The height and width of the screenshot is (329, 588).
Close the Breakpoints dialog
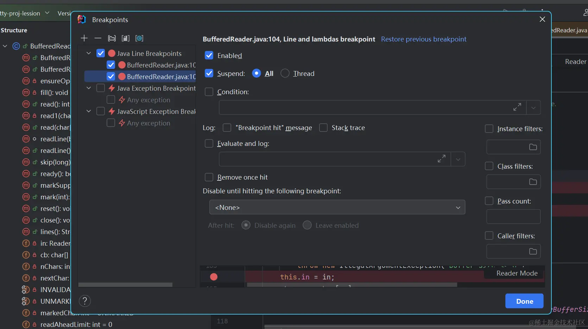pos(542,19)
